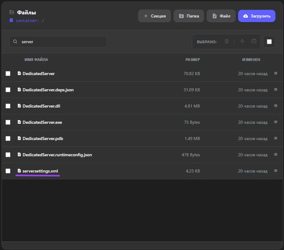
Task: Focus the search field containing 'server'
Action: pyautogui.click(x=58, y=42)
